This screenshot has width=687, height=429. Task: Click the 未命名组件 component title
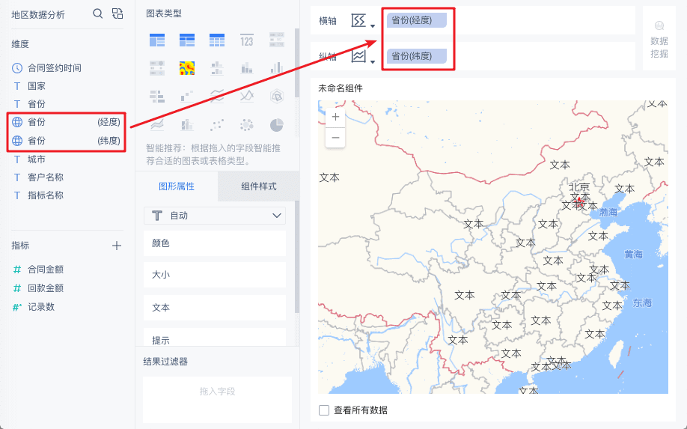(341, 88)
